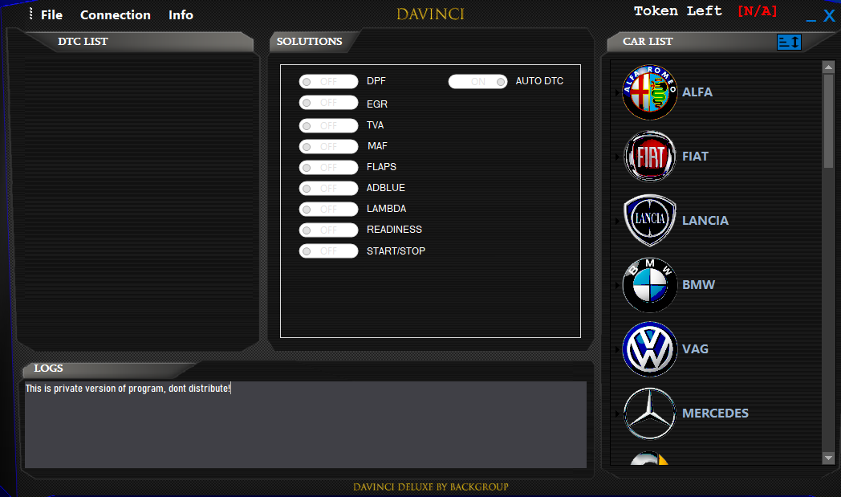Click the car list scrollbar thumb

pyautogui.click(x=828, y=120)
